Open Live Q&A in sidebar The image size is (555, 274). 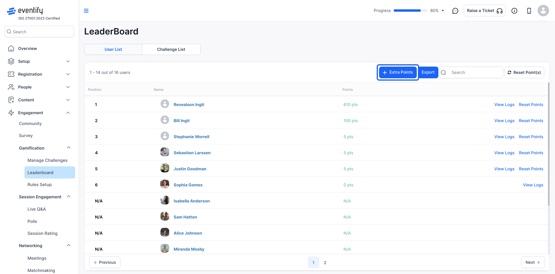[37, 209]
